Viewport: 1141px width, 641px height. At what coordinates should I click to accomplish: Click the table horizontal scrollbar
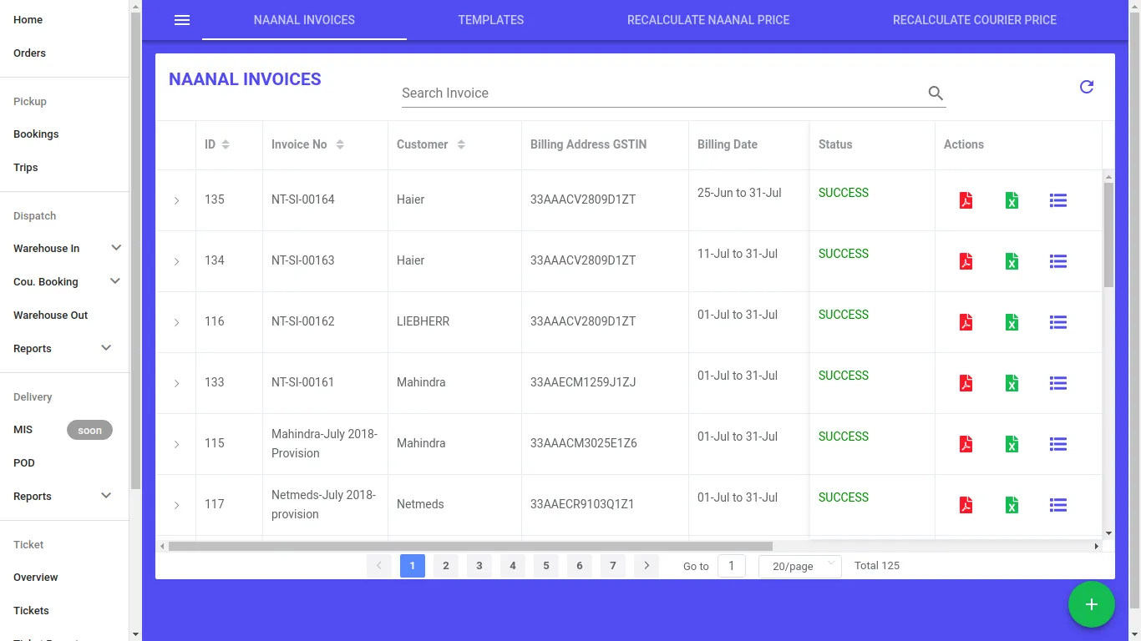coord(469,546)
